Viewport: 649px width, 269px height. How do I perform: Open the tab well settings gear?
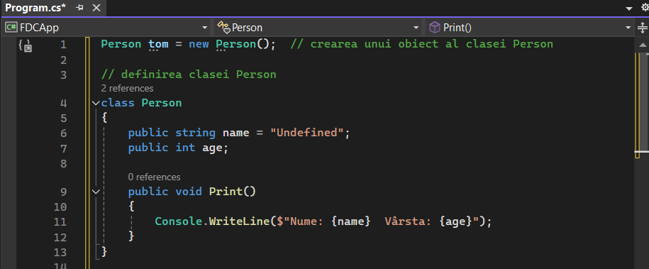click(645, 8)
